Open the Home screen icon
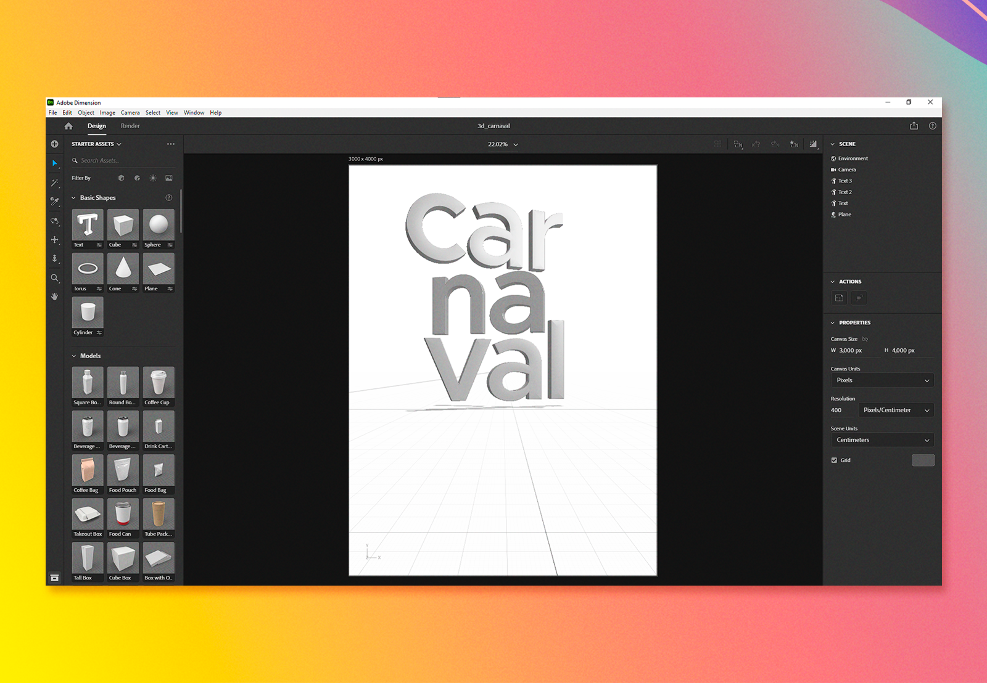The height and width of the screenshot is (683, 987). [68, 126]
